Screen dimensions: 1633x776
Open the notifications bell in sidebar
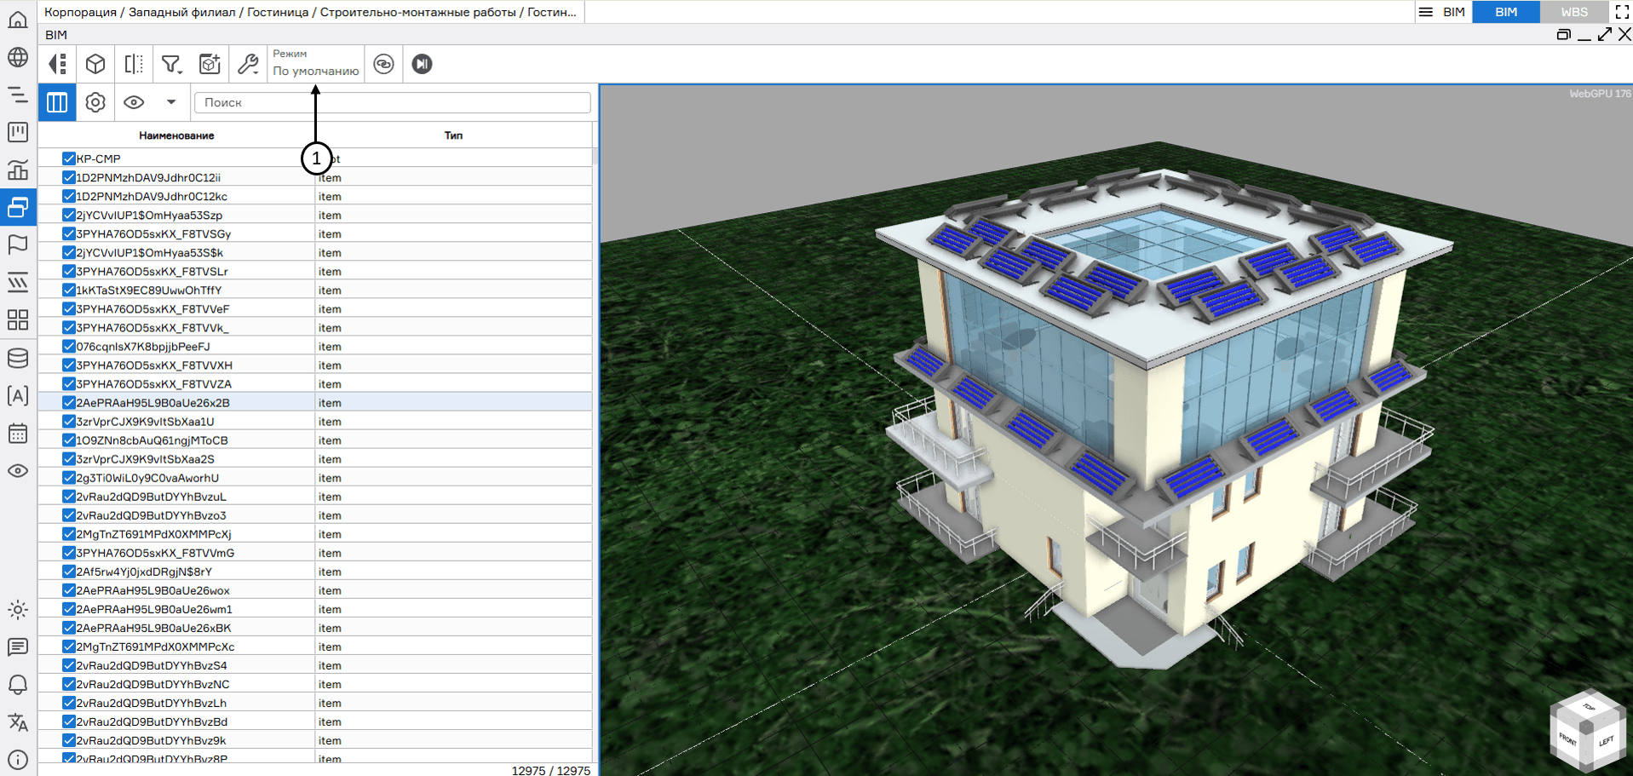(18, 684)
